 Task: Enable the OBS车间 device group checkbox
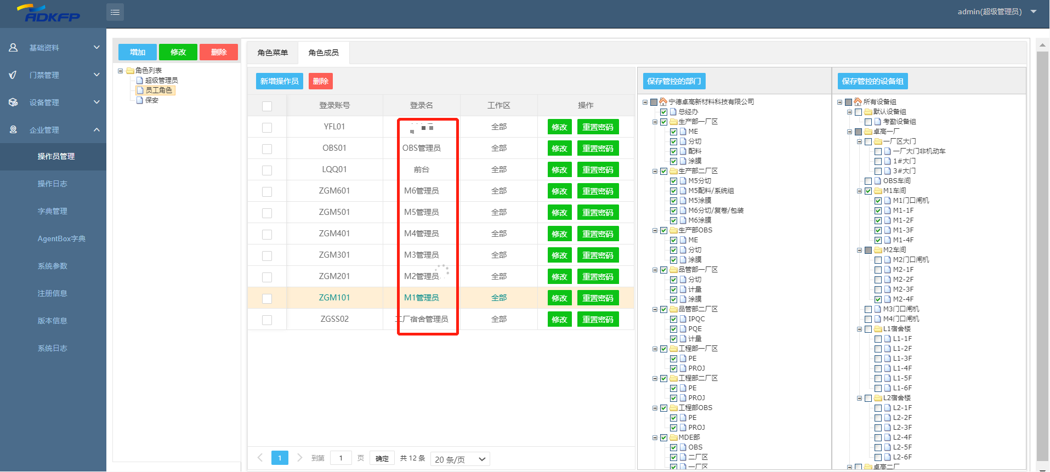pyautogui.click(x=869, y=181)
